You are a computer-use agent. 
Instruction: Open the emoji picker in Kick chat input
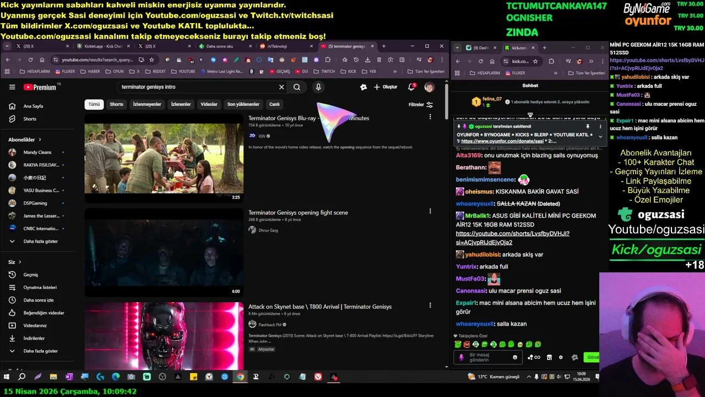click(515, 357)
